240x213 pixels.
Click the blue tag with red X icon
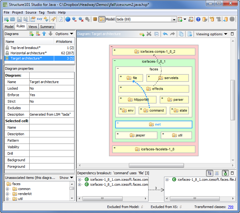pyautogui.click(x=81, y=19)
